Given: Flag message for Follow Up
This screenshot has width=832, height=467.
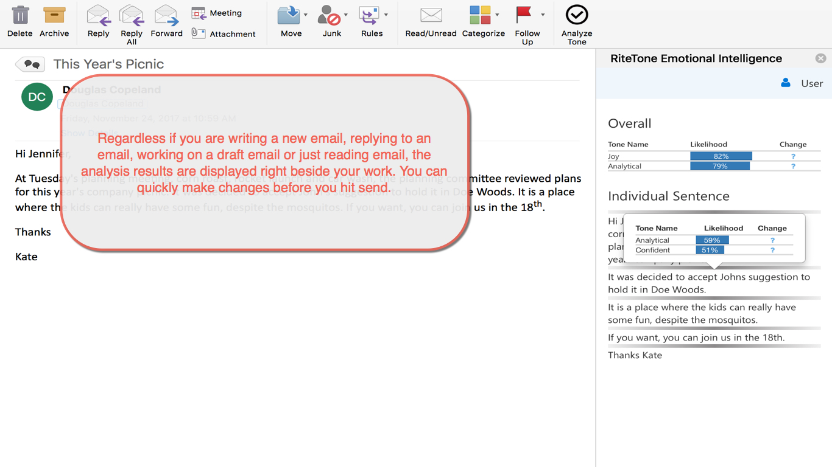Looking at the screenshot, I should tap(527, 24).
